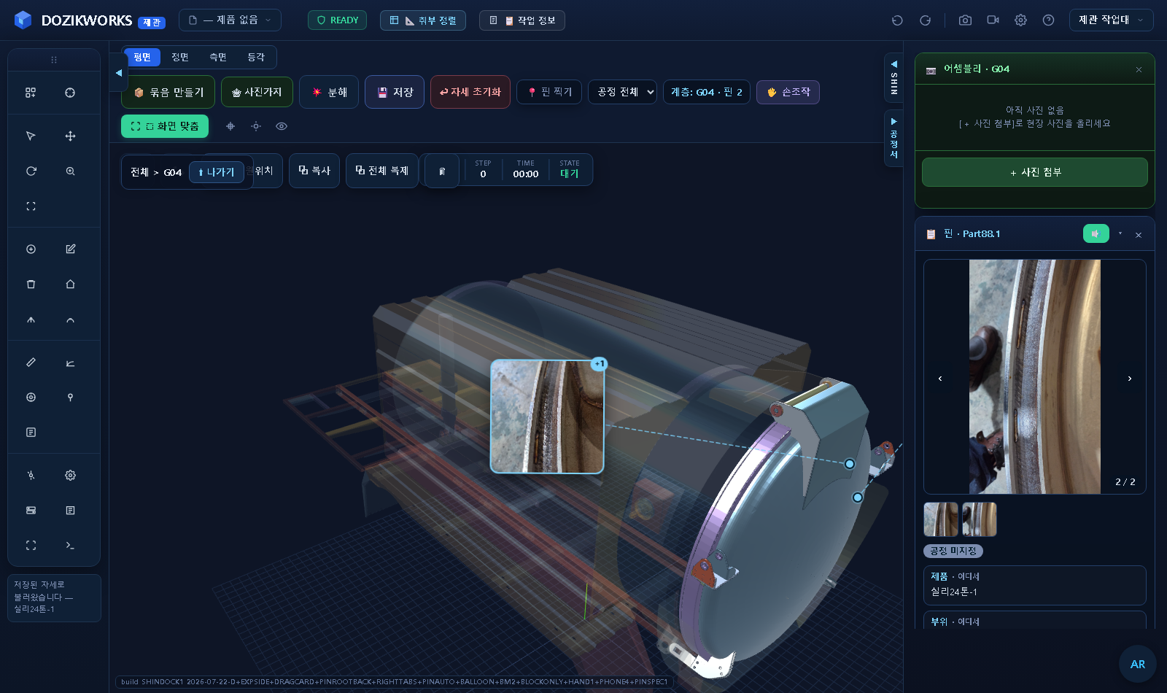
Task: Click the 자세 초기화 reset pose button
Action: [470, 93]
